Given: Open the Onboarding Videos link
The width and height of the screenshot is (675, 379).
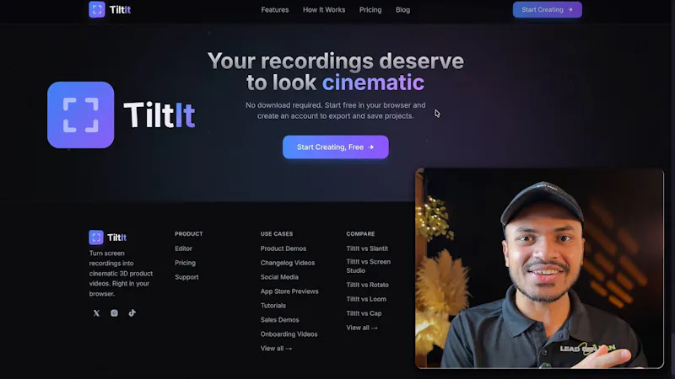Looking at the screenshot, I should point(289,334).
